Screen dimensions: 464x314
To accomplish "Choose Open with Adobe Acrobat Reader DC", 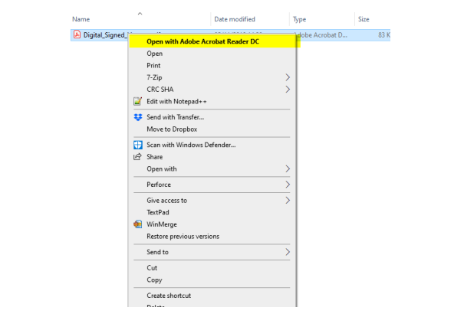I will [212, 41].
